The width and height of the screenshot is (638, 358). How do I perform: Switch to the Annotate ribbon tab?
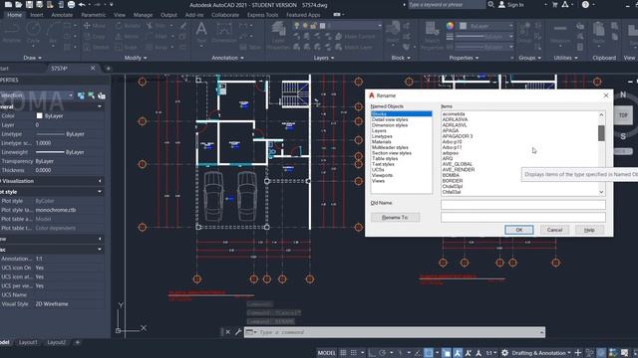(62, 15)
